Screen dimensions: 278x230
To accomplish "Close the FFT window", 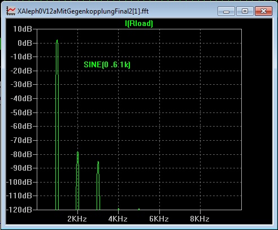I will click(263, 11).
